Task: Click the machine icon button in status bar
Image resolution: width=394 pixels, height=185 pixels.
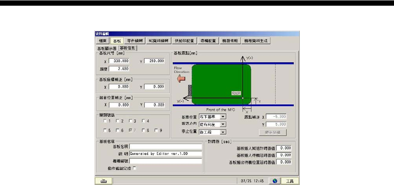Action: [x=104, y=181]
